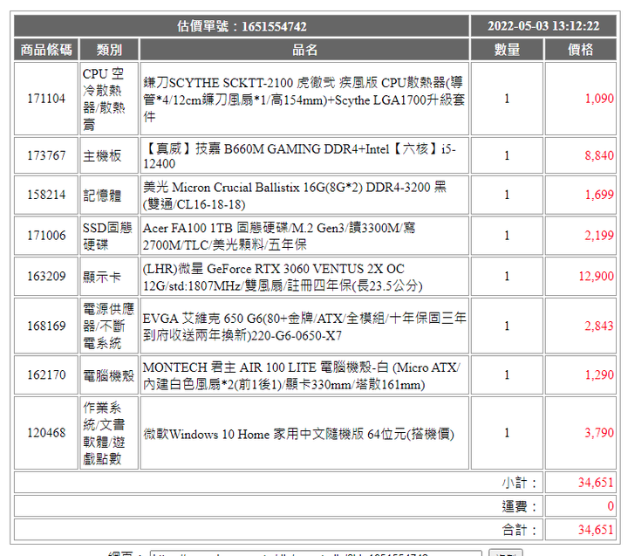Image resolution: width=628 pixels, height=556 pixels.
Task: Select barcode 158214
Action: pyautogui.click(x=46, y=195)
